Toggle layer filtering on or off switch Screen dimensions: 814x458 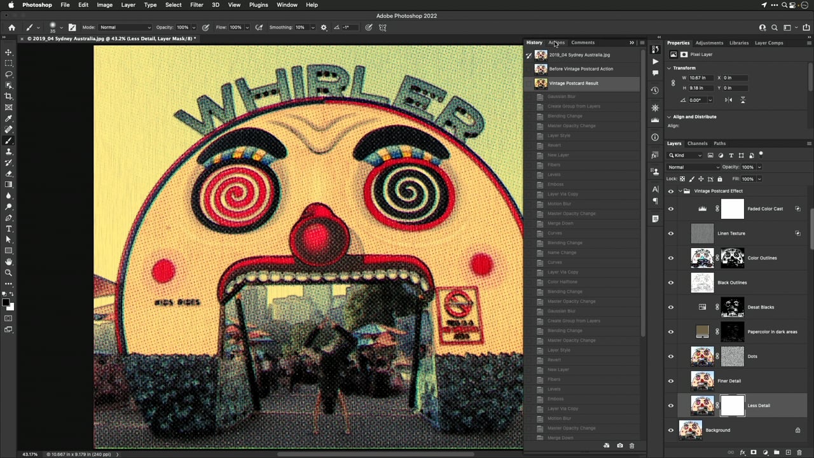(761, 155)
